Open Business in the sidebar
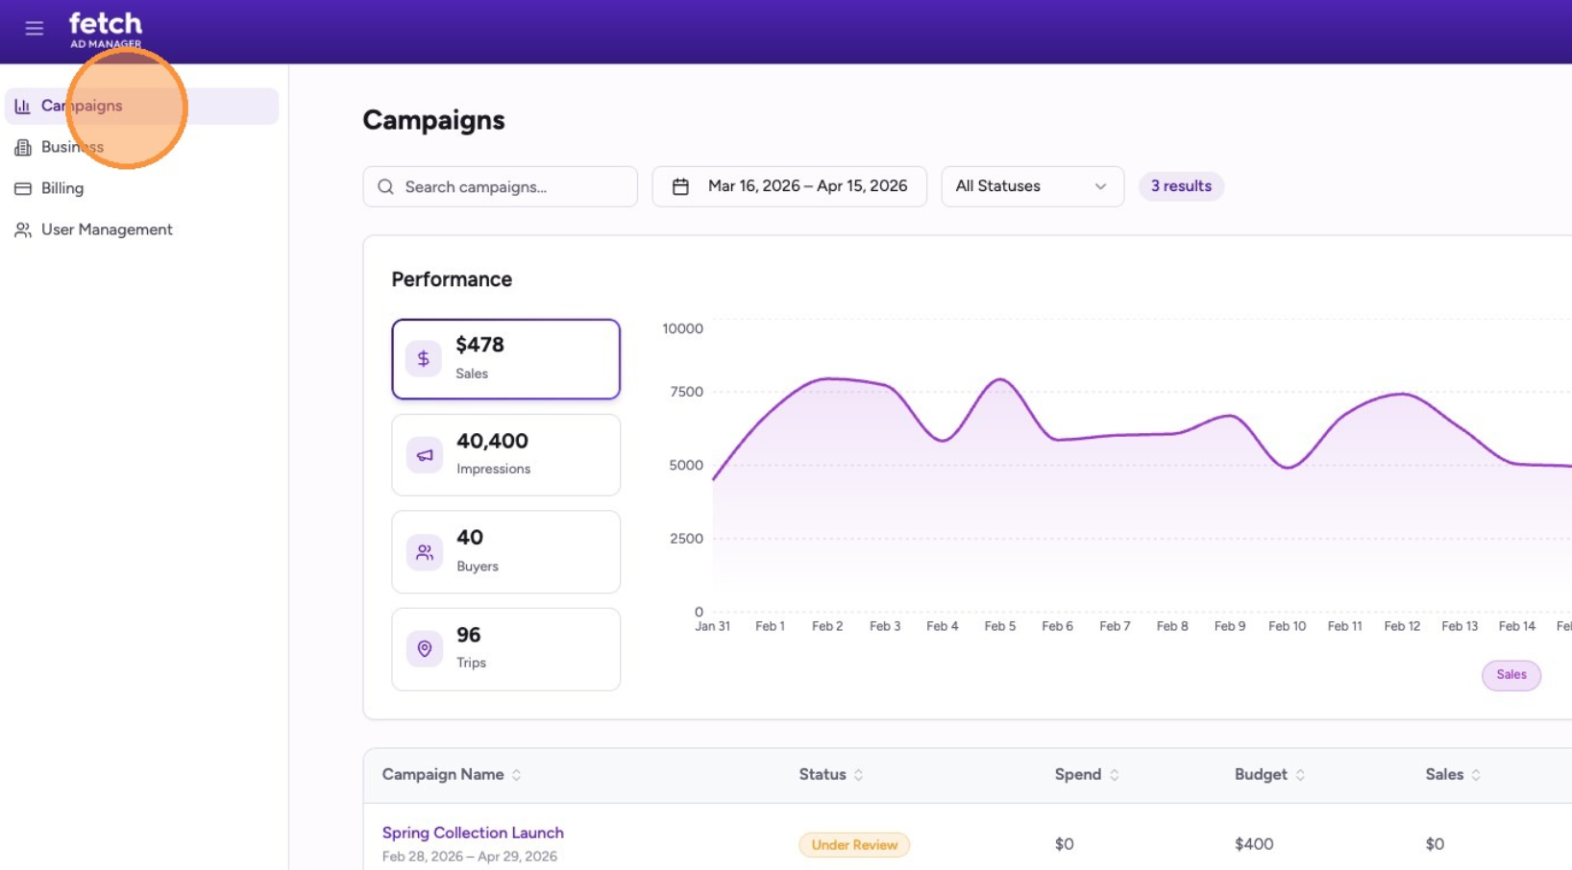The height and width of the screenshot is (870, 1572). click(x=142, y=147)
